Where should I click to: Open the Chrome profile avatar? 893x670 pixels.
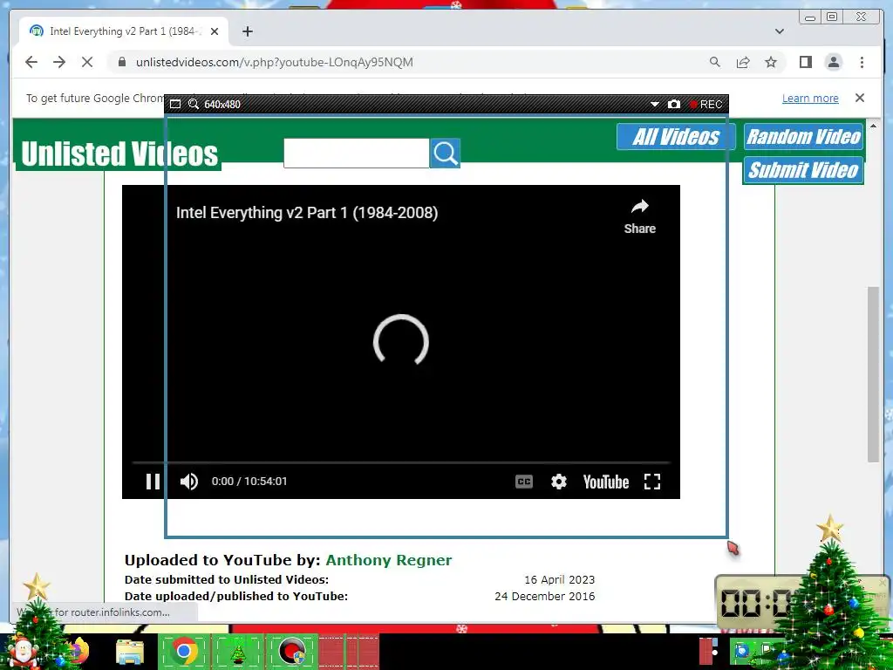click(x=833, y=62)
